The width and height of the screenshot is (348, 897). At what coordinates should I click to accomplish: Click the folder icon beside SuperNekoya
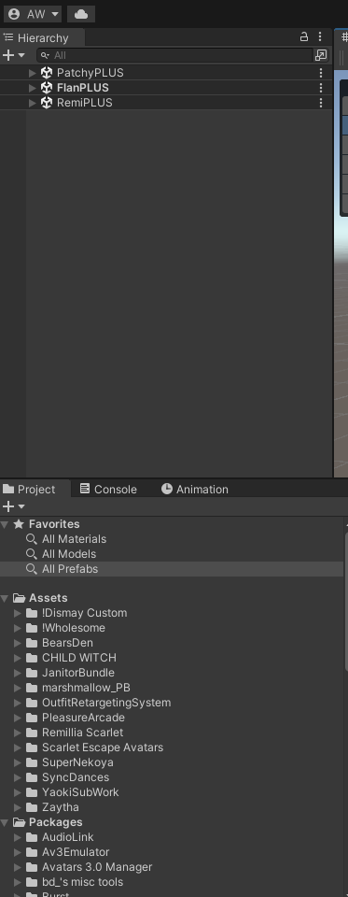click(32, 762)
